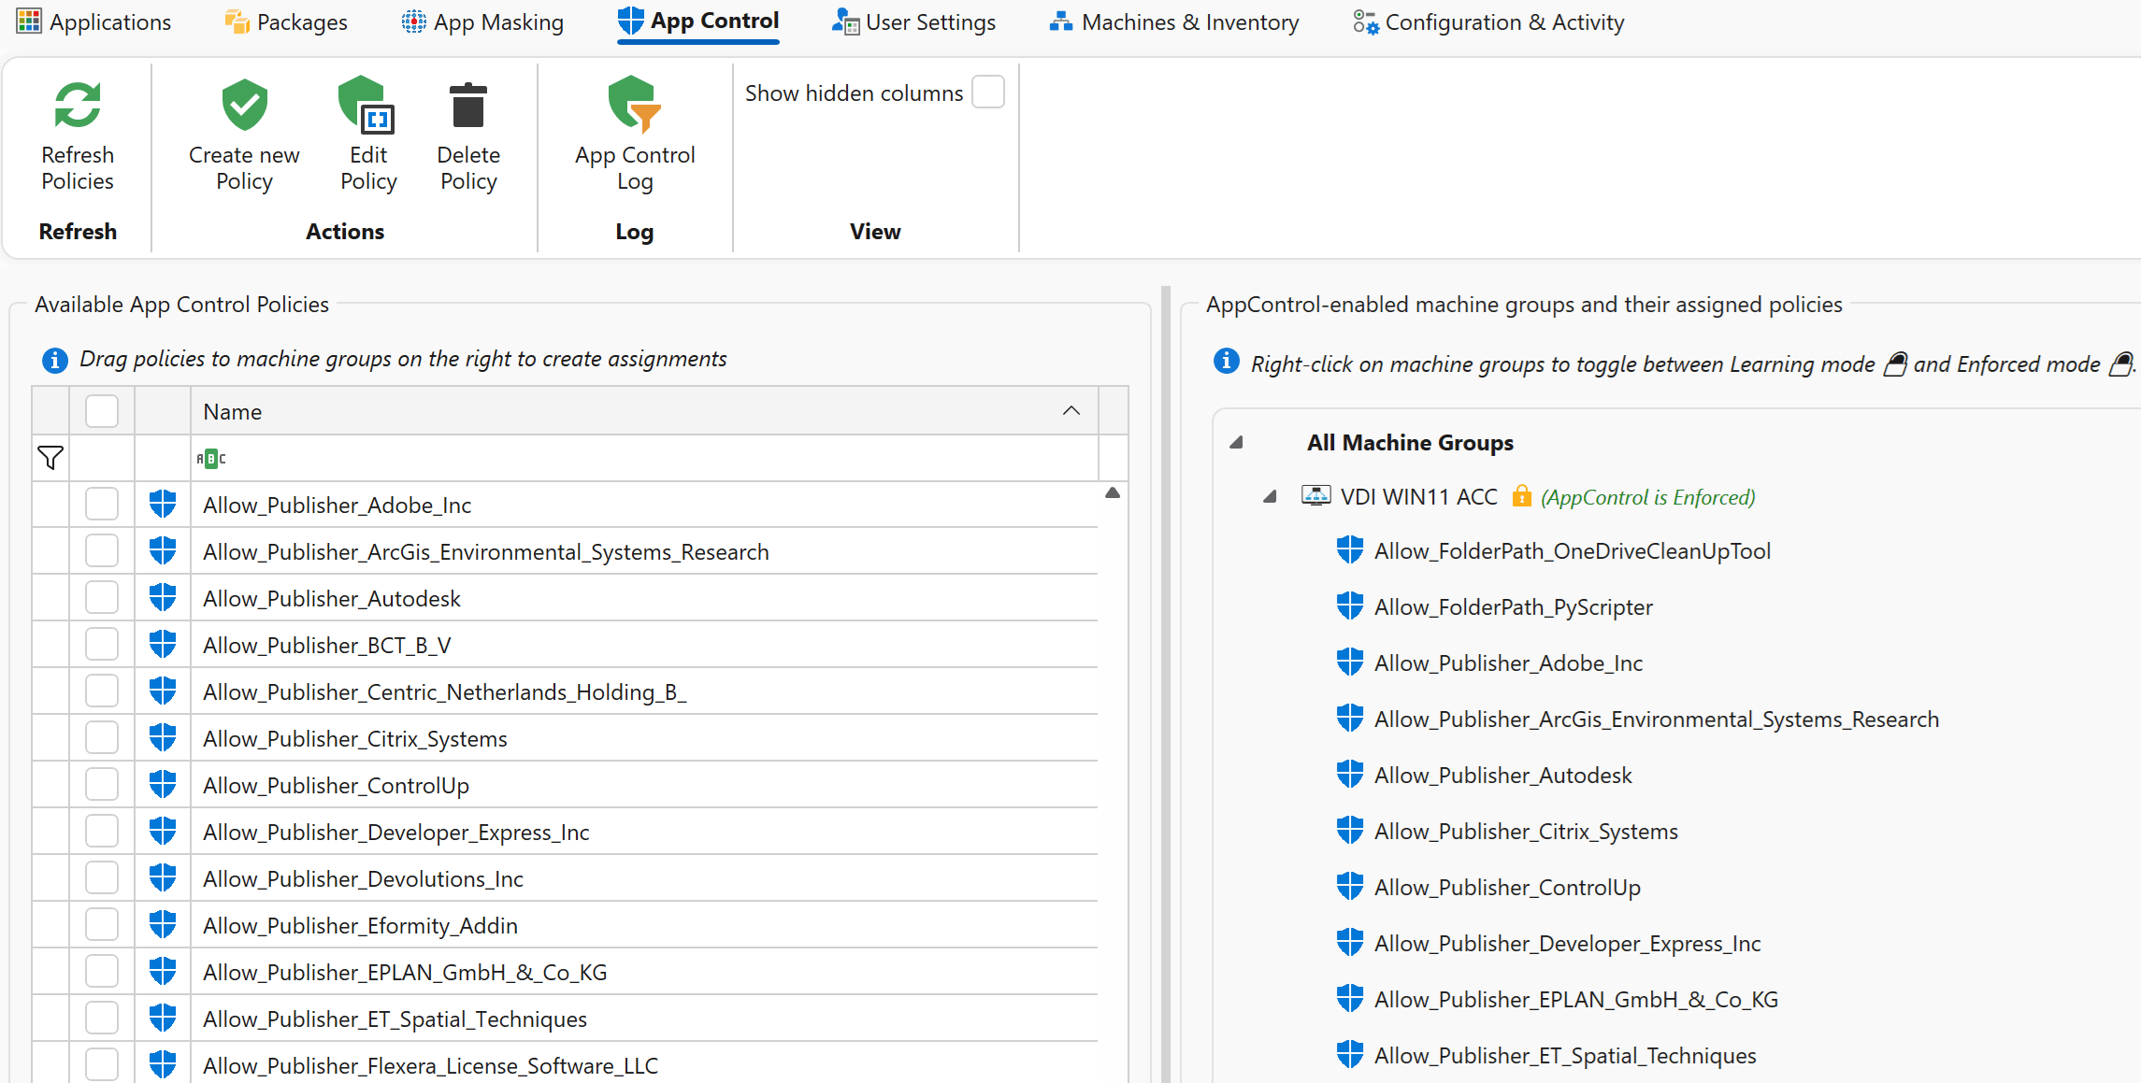Click the shield icon beside Allow_Publisher_Autodesk in the left list
This screenshot has height=1083, width=2141.
(163, 598)
